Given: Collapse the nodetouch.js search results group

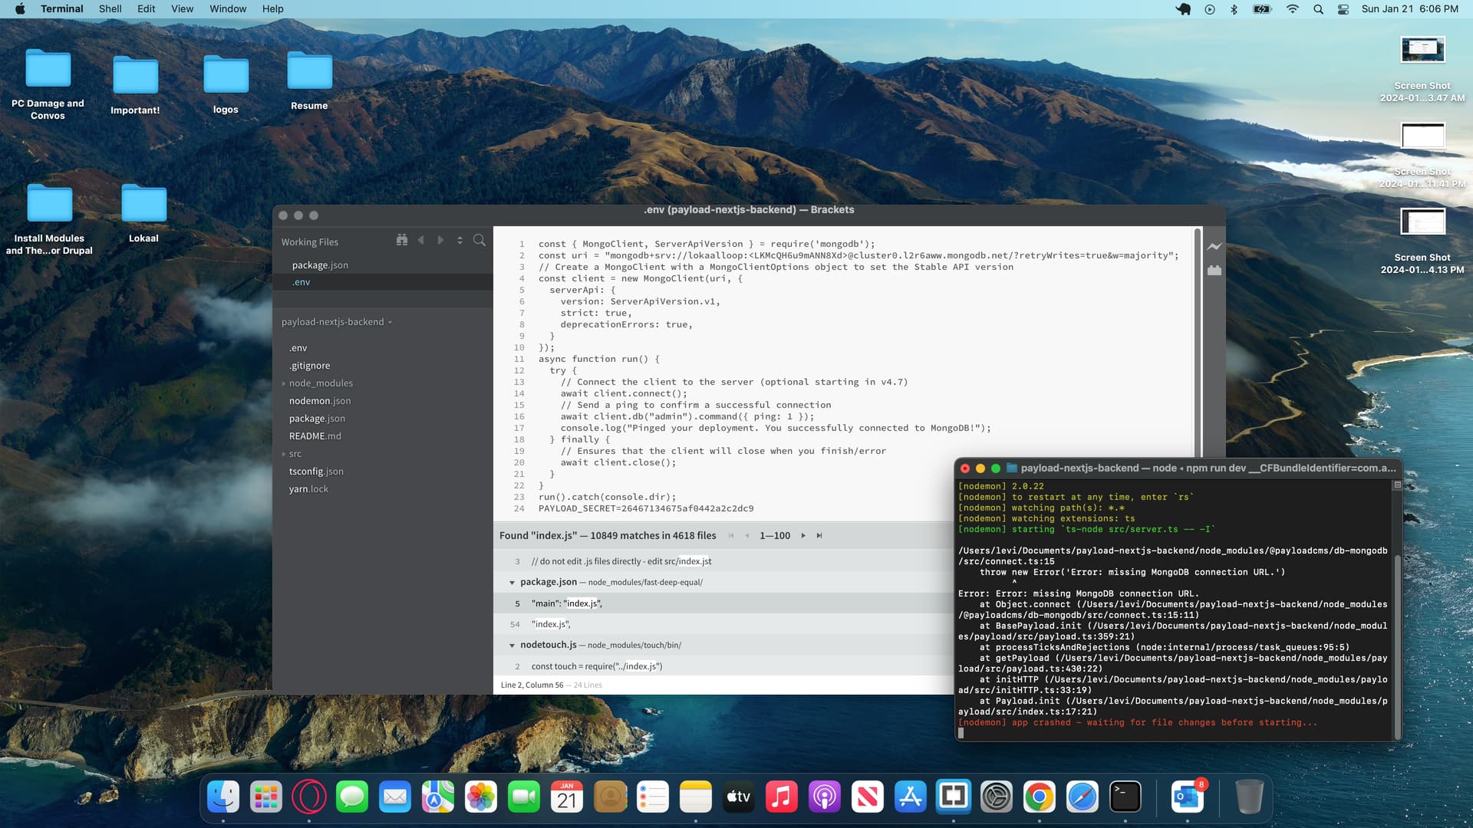Looking at the screenshot, I should click(x=512, y=646).
